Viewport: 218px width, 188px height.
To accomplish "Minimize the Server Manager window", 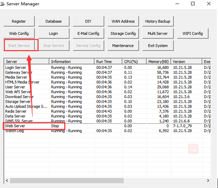I will coord(177,4).
